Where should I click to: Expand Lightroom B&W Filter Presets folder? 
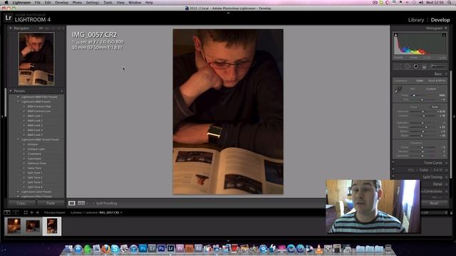point(18,97)
